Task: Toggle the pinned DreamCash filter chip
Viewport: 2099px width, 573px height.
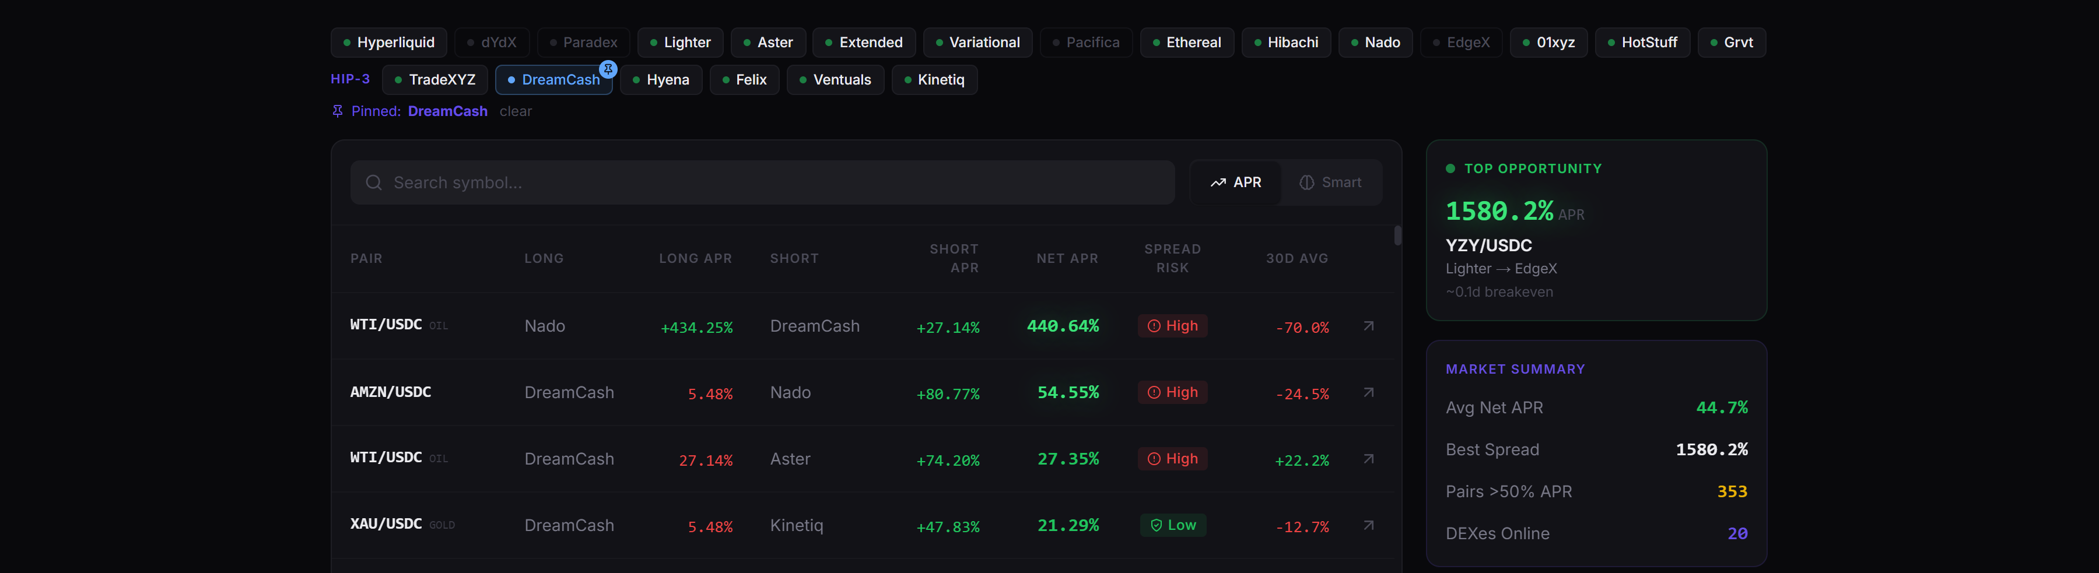Action: pos(554,80)
